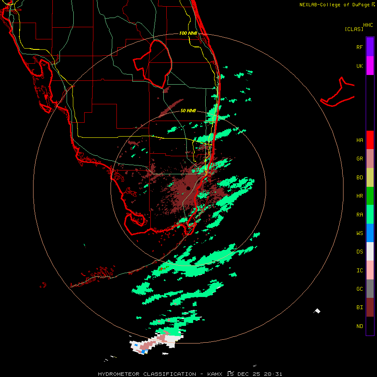Screen dimensions: 377x377
Task: Click the 20:31 timestamp
Action: click(273, 374)
